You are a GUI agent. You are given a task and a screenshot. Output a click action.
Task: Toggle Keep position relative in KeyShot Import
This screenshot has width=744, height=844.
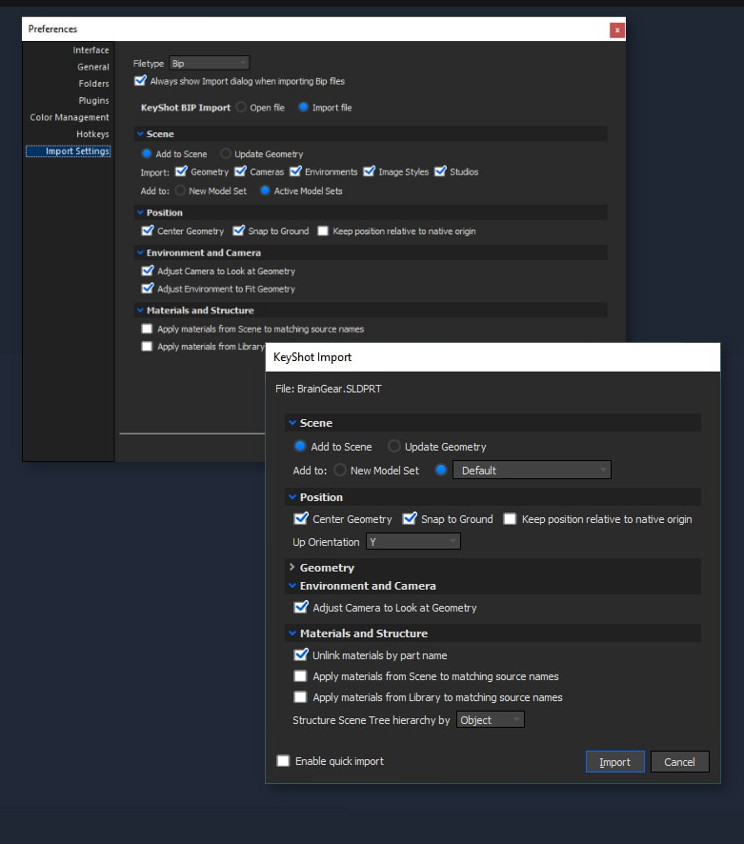[510, 519]
